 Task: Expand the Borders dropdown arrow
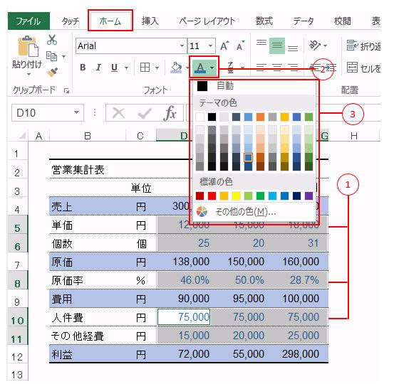157,68
